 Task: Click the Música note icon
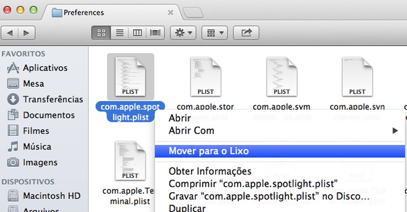13,146
